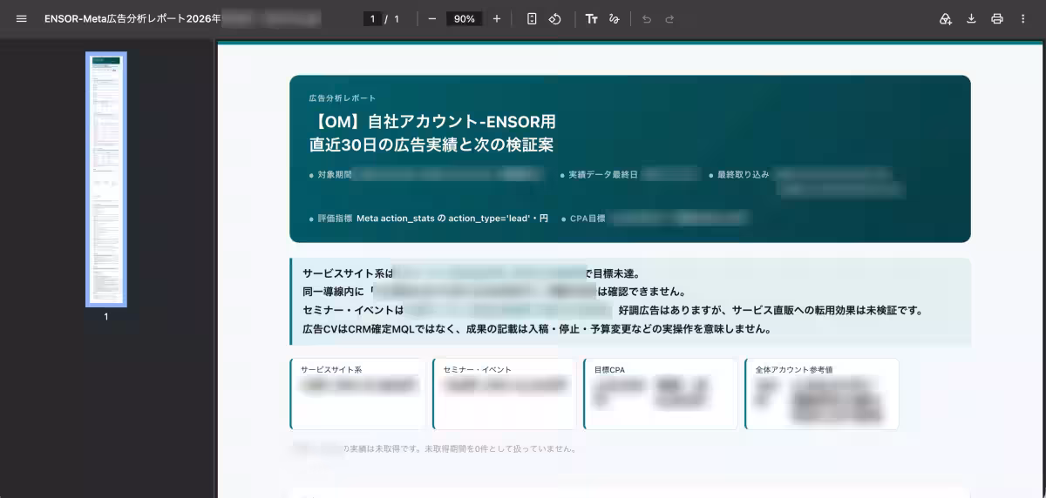
Task: Click the 対象期間 label
Action: (x=335, y=174)
